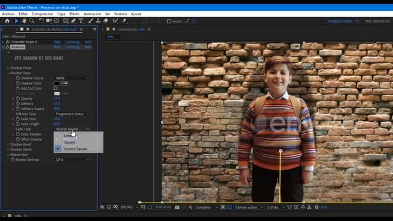The width and height of the screenshot is (393, 221).
Task: Open the Animación menu
Action: pyautogui.click(x=92, y=14)
